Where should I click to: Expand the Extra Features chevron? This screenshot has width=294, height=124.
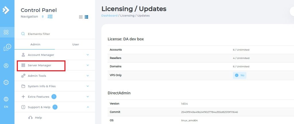[88, 97]
